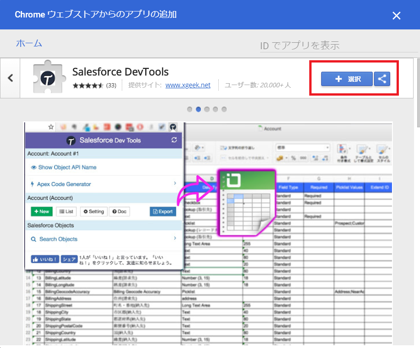This screenshot has height=348, width=420.
Task: Focus the ID でアプリを表示 input field
Action: [x=339, y=46]
